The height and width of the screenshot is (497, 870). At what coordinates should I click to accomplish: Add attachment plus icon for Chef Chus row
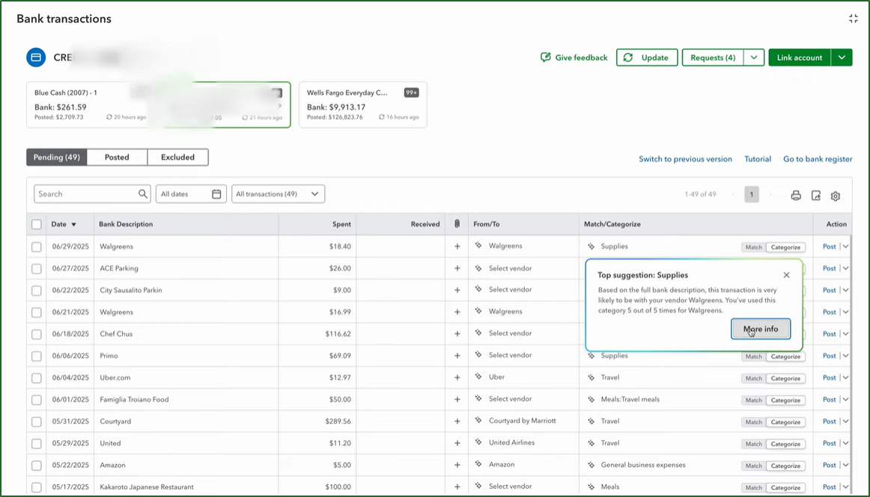pyautogui.click(x=457, y=334)
